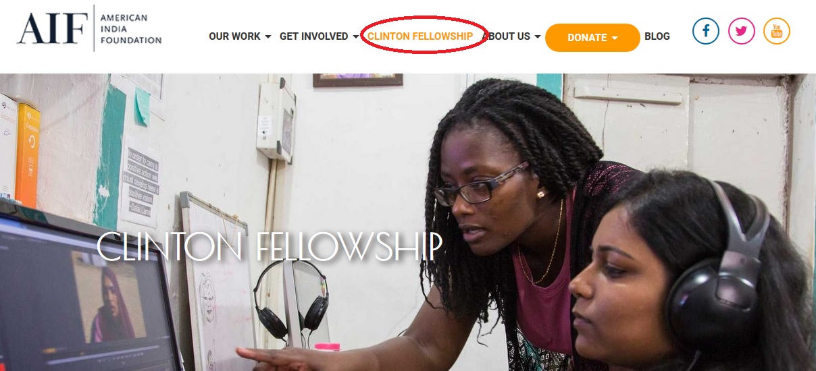
Task: Open the OUR WORK menu label
Action: pyautogui.click(x=234, y=36)
